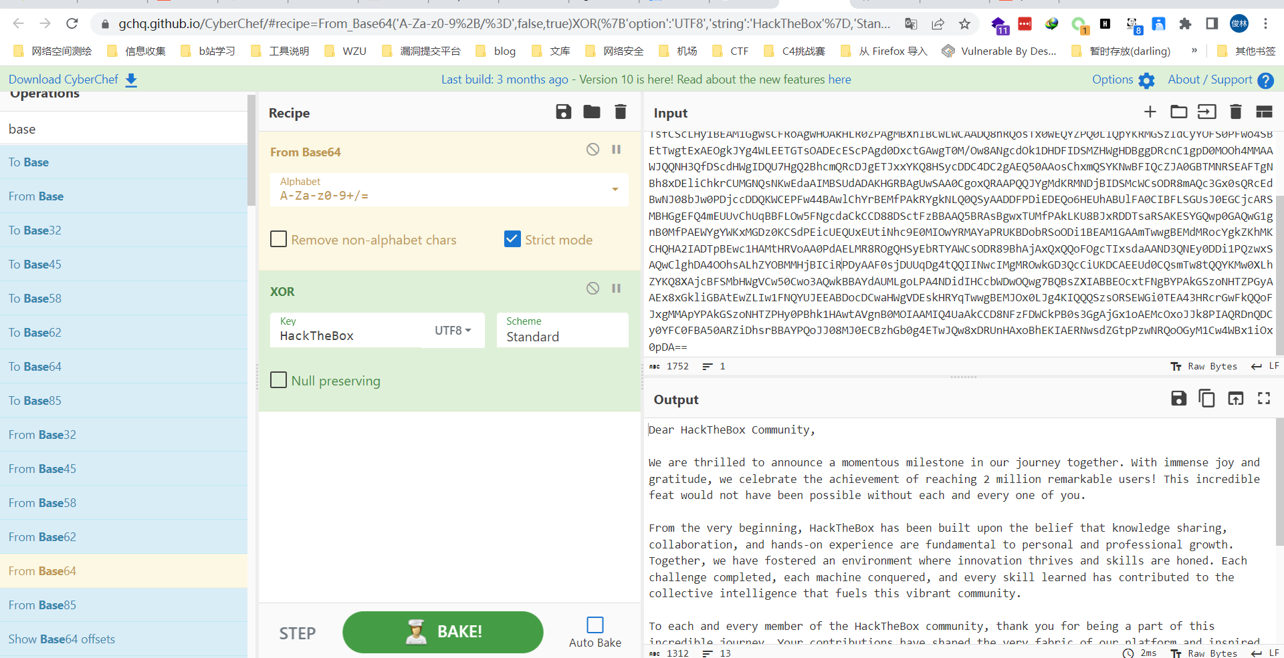Screen dimensions: 1284x658
Task: Add a new input tab
Action: [1150, 112]
